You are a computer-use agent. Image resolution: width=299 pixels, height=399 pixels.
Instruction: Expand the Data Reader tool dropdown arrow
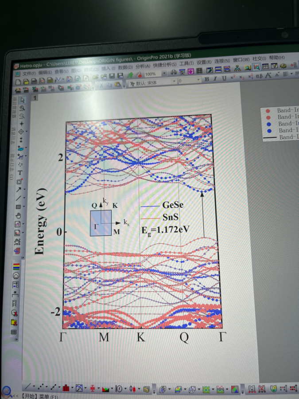click(x=27, y=132)
